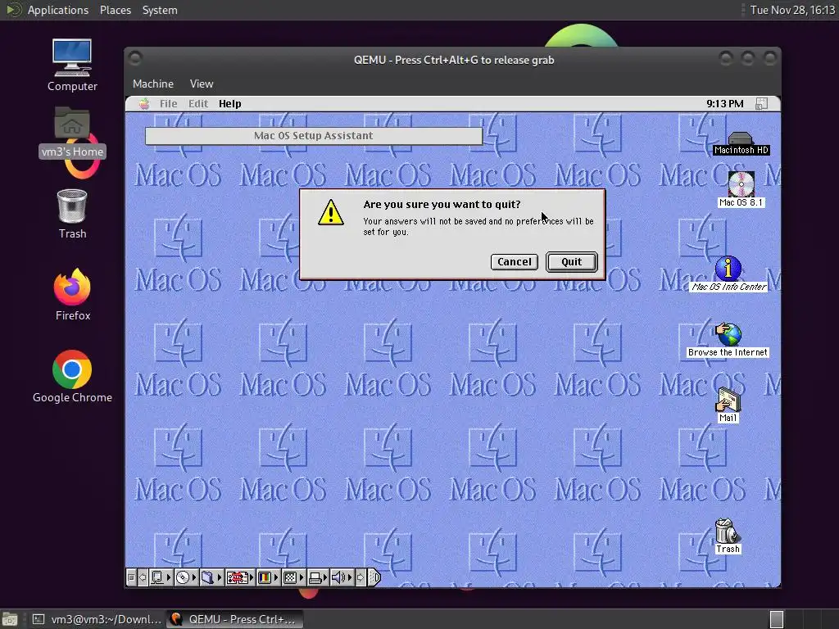Open the application switcher menu icon
This screenshot has height=629, width=839.
(x=761, y=104)
